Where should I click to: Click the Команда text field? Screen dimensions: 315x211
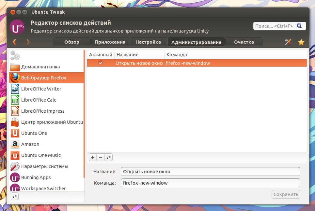point(210,183)
